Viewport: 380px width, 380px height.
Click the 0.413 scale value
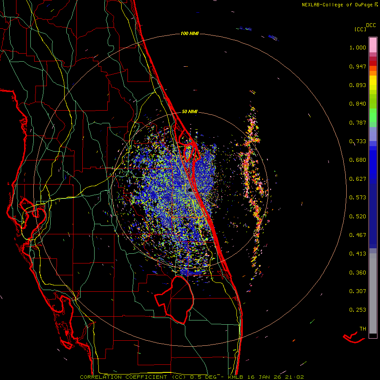pos(358,254)
